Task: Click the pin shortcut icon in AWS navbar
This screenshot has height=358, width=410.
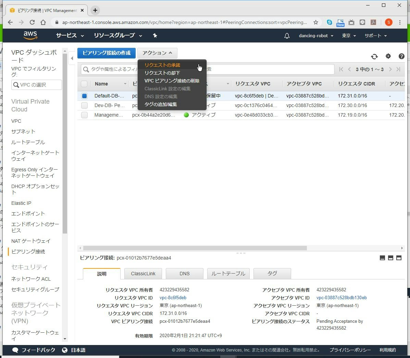Action: tap(155, 36)
